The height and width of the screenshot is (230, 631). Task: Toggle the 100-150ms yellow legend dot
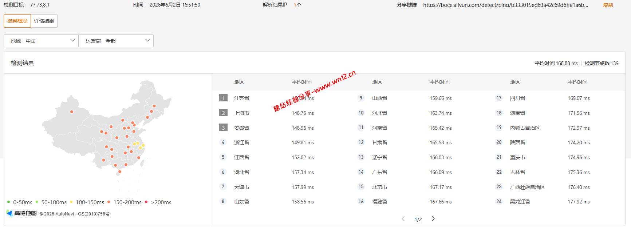click(71, 202)
